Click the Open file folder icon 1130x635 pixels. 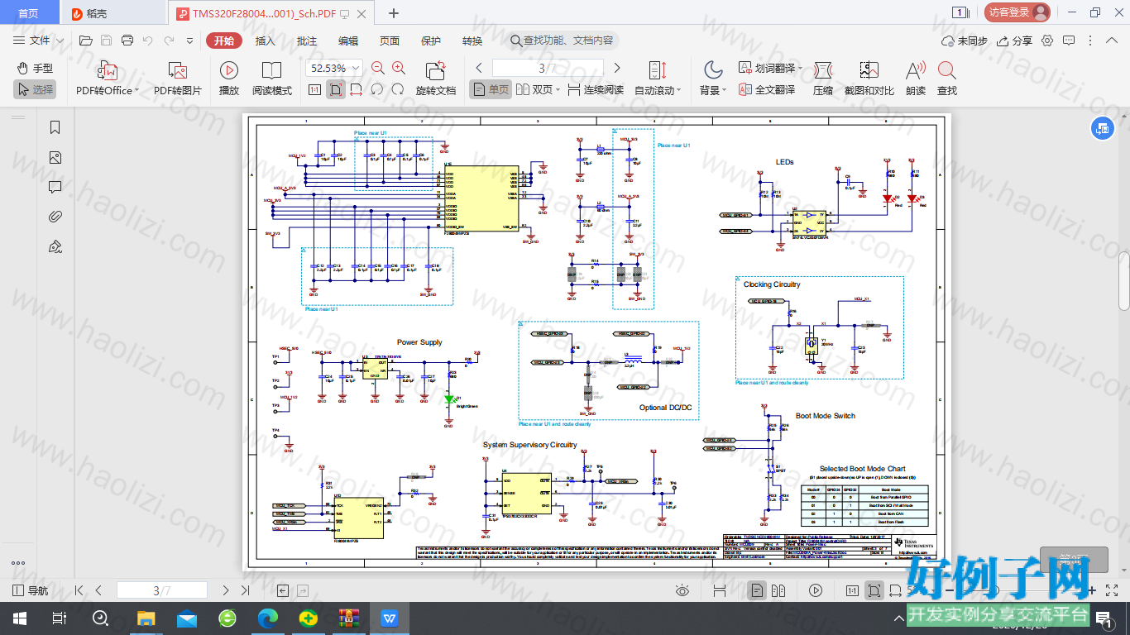(x=85, y=41)
